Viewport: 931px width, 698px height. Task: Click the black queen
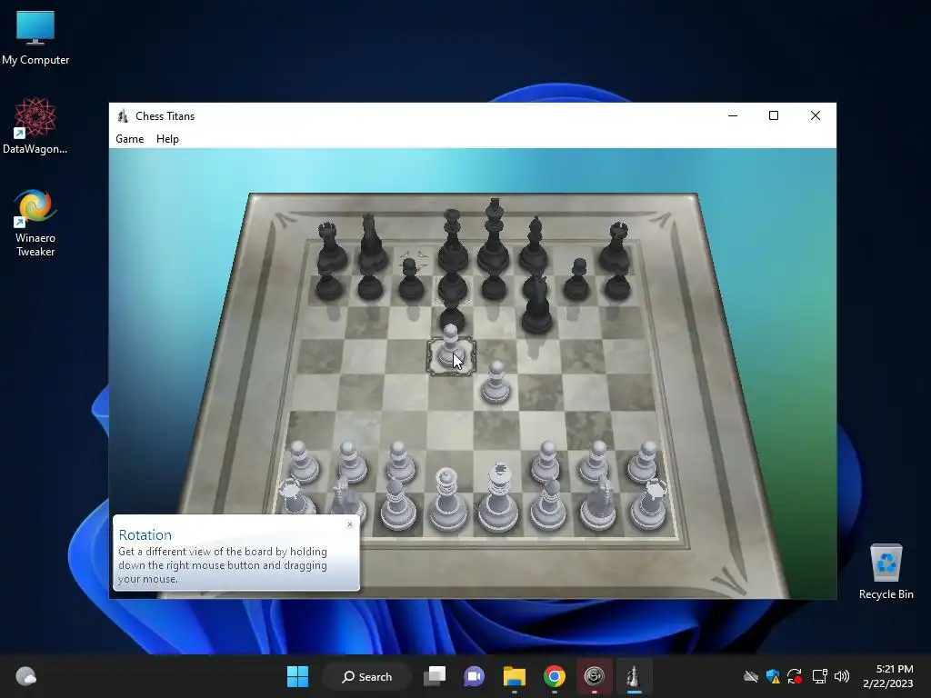(x=453, y=240)
